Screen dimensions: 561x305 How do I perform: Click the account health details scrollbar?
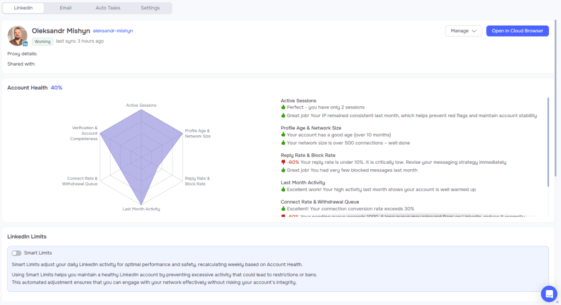(548, 142)
